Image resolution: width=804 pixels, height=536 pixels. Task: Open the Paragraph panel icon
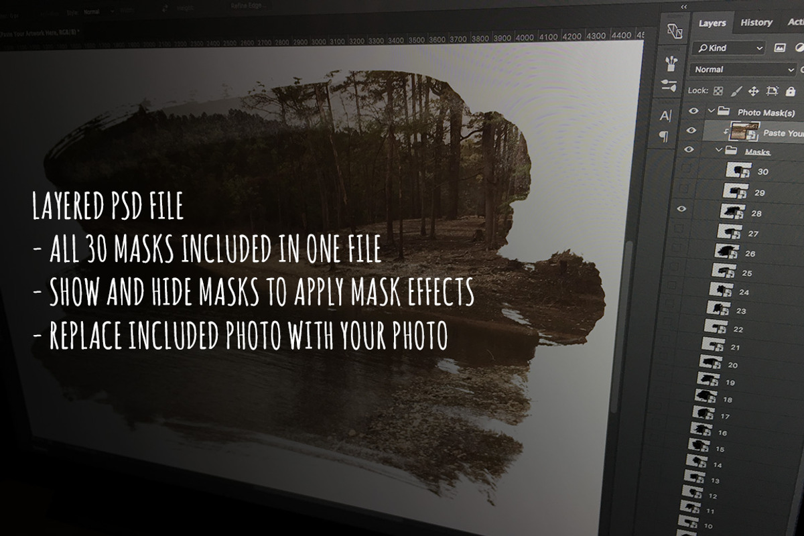point(663,136)
